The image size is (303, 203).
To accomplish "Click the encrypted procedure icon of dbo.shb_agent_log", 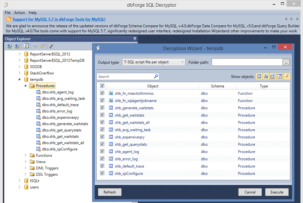I will click(x=39, y=92).
